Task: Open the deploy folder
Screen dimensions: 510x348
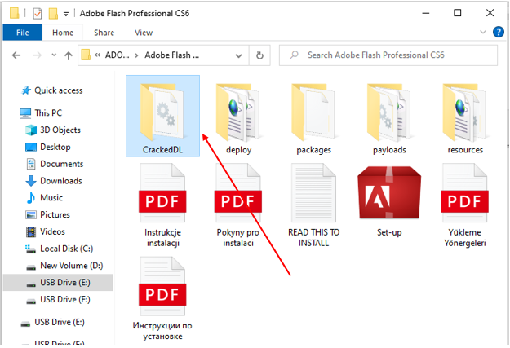Action: click(238, 119)
